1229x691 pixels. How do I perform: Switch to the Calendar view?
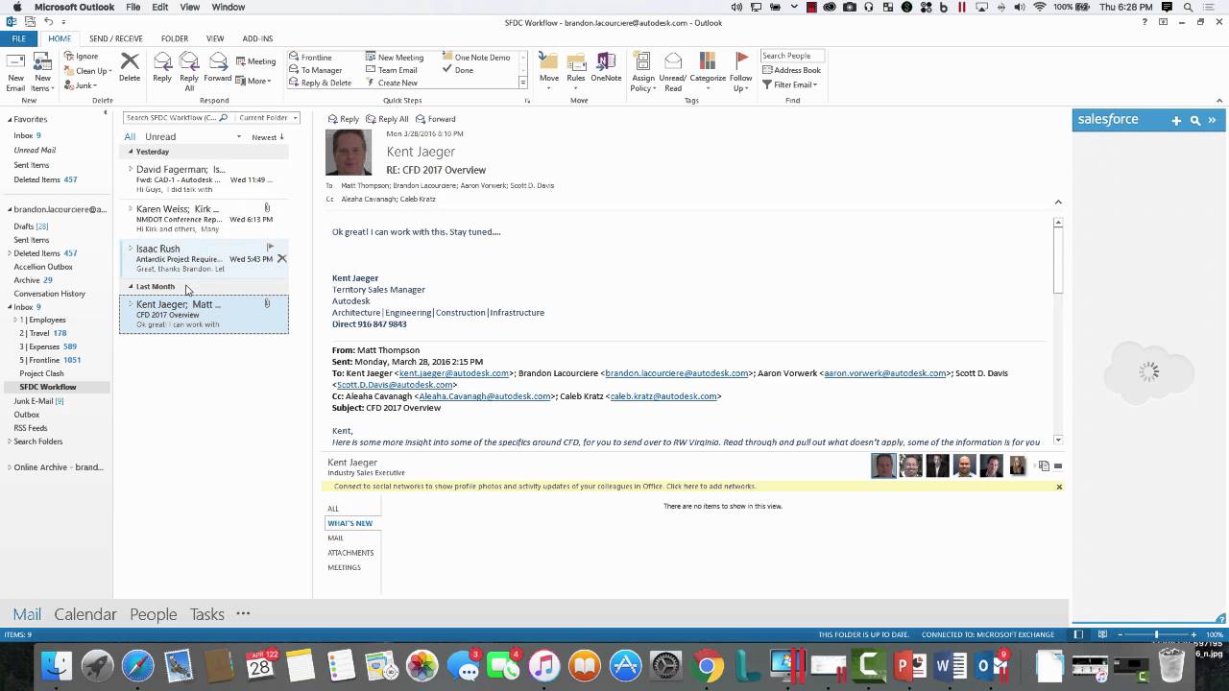click(85, 614)
